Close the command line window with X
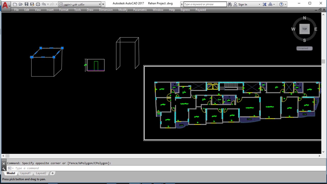 4,164
